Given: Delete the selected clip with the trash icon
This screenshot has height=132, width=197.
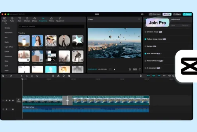Looking at the screenshot, I should pos(37,76).
